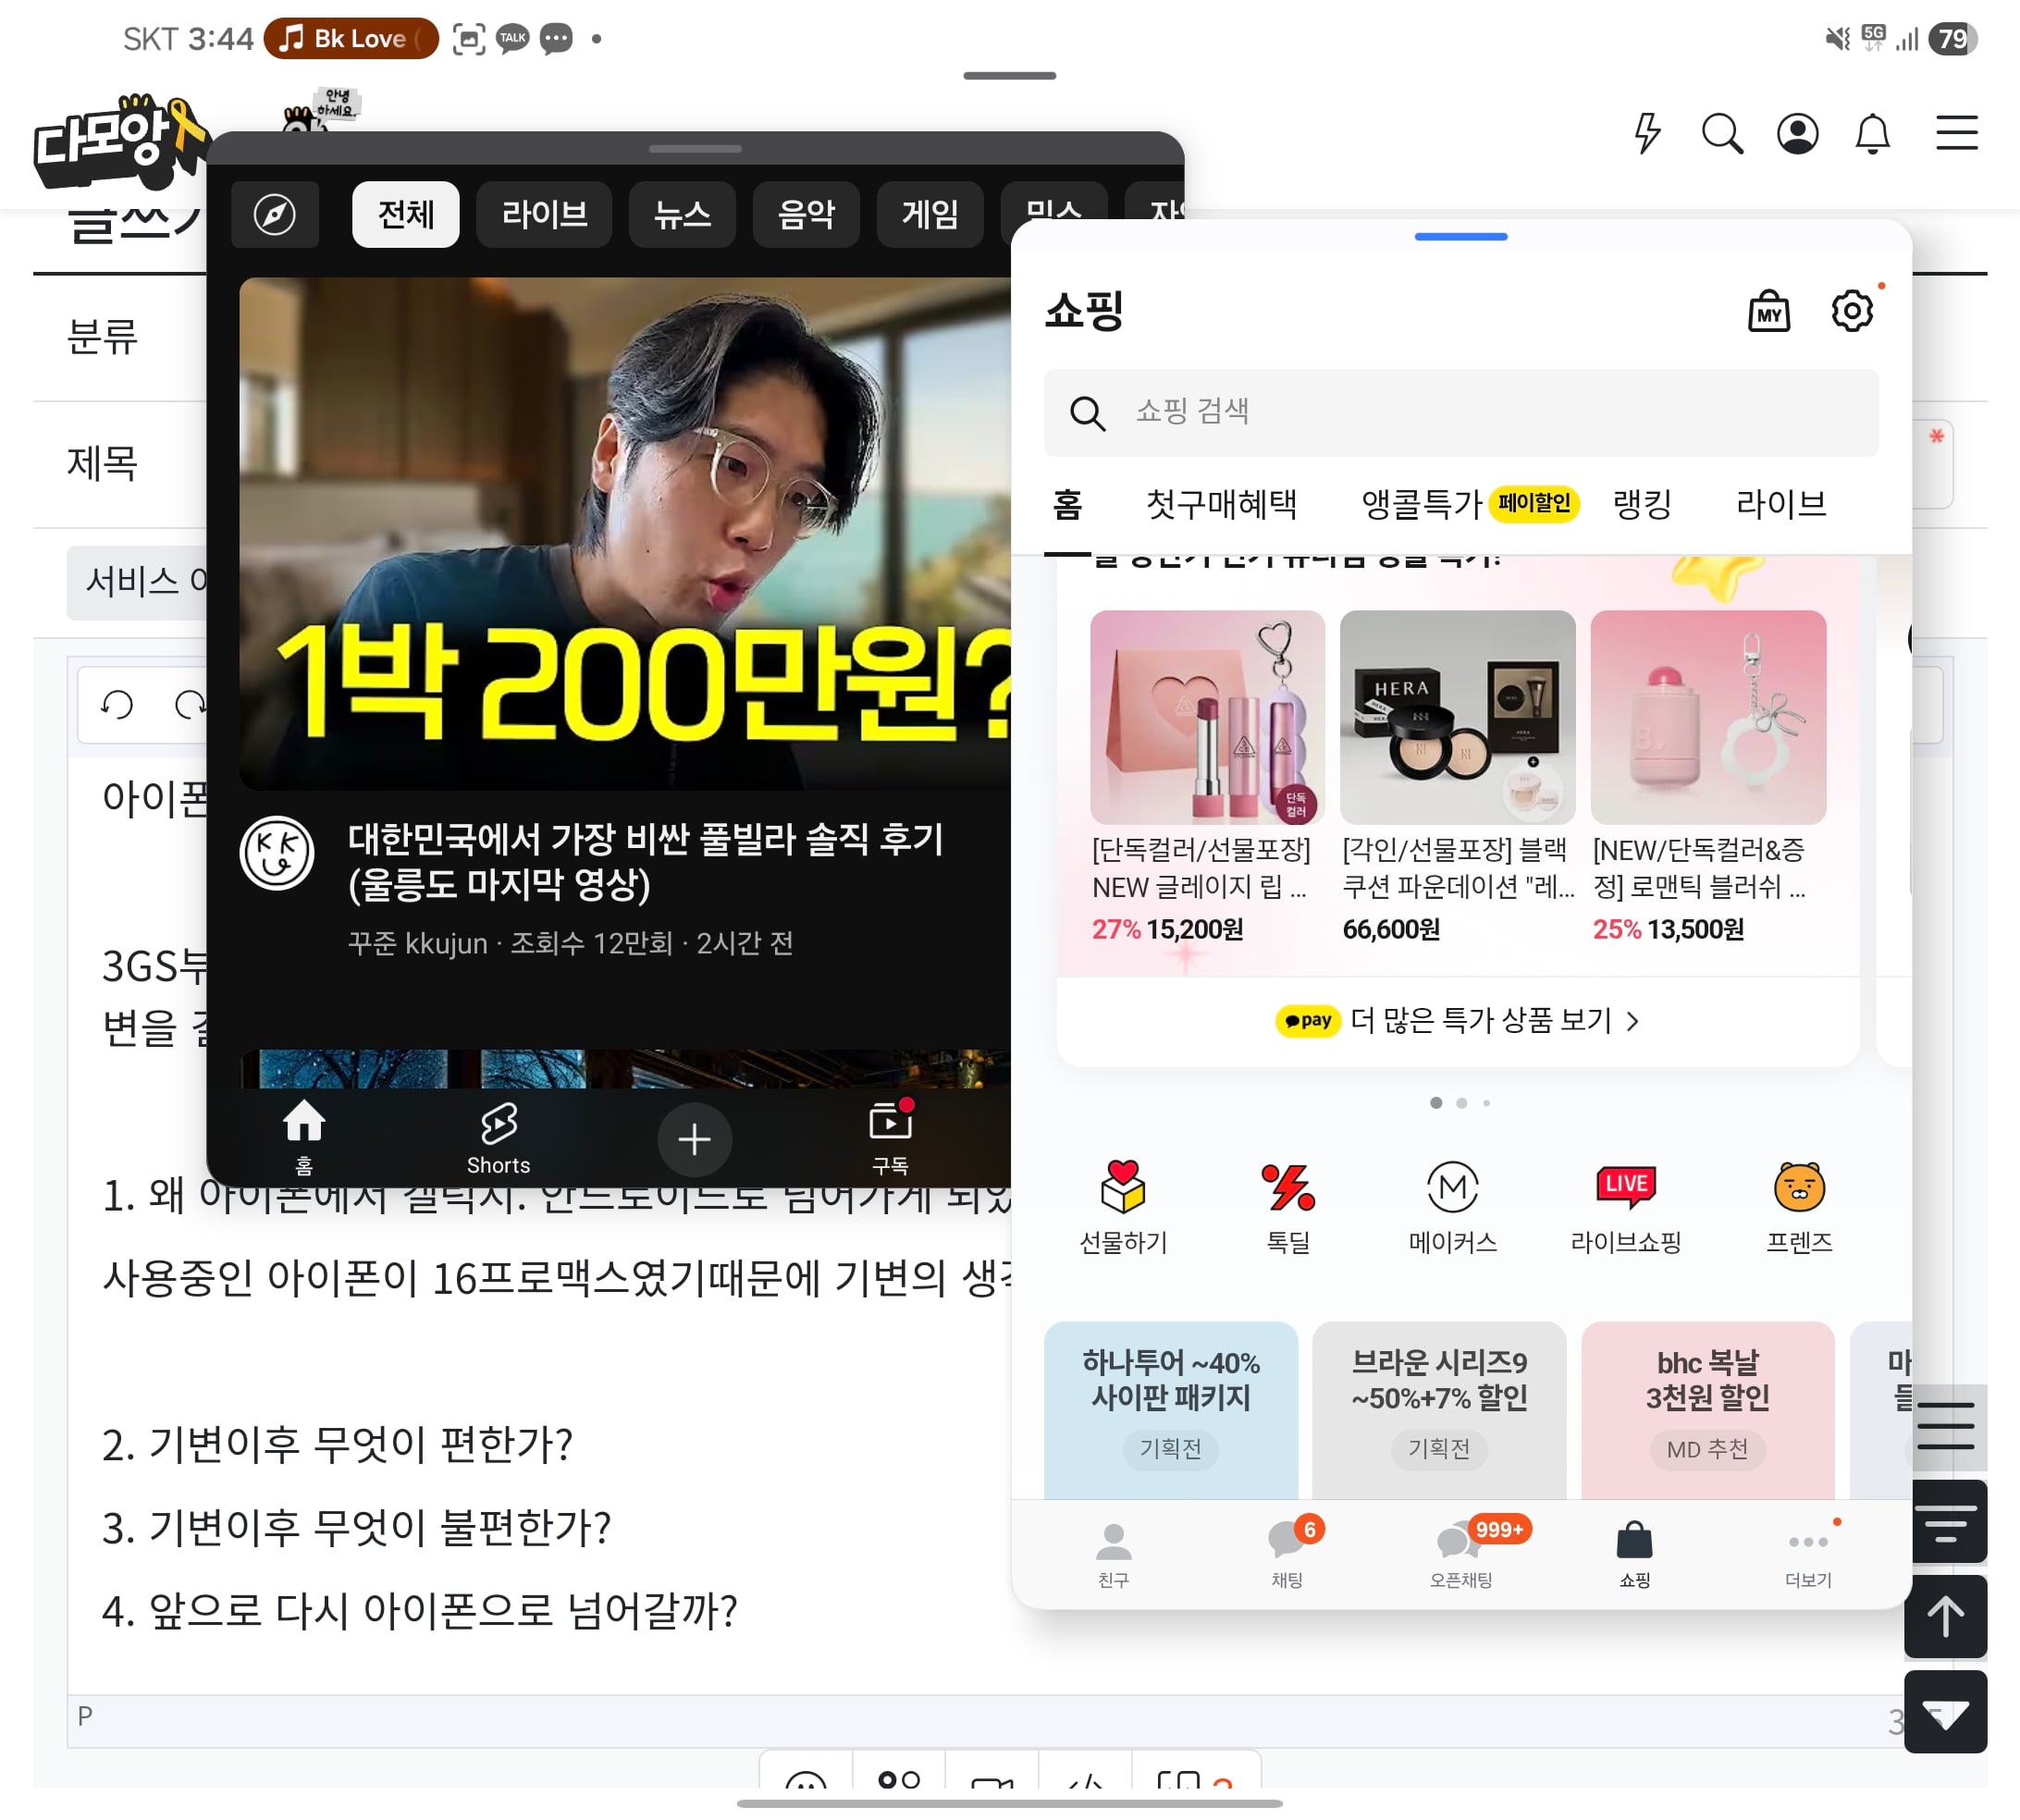Screen dimensions: 2020x1820
Task: Click 더 많은 특가 상품 보기 link
Action: (x=1458, y=1020)
